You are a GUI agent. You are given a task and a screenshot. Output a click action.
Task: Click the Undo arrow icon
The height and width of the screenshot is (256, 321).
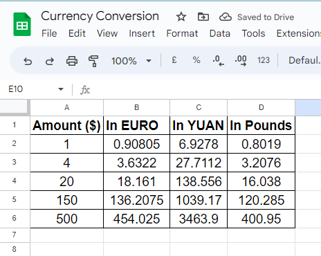pos(28,62)
